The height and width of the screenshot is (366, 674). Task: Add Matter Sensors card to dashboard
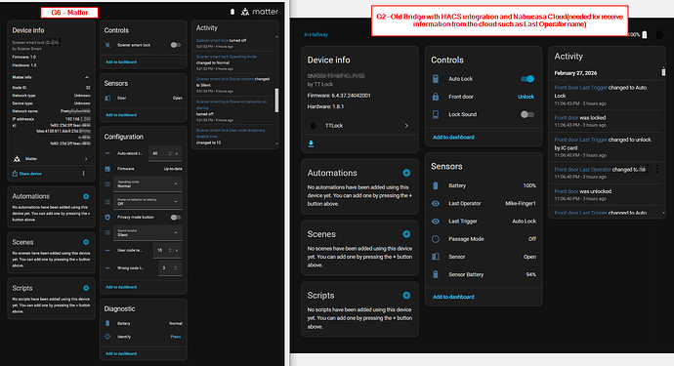tap(121, 115)
